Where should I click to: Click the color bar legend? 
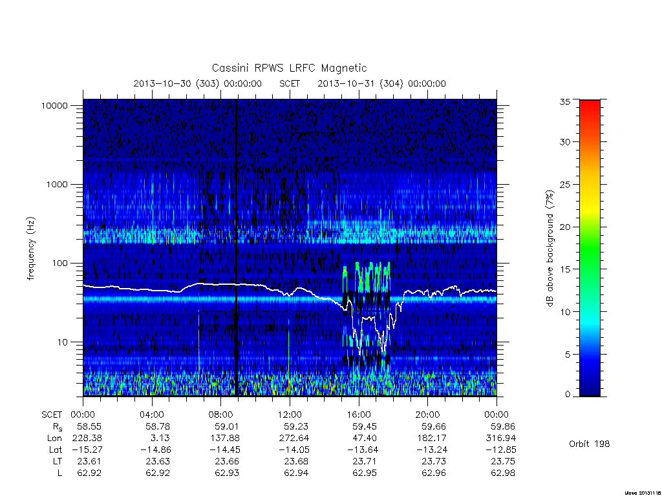[x=590, y=248]
